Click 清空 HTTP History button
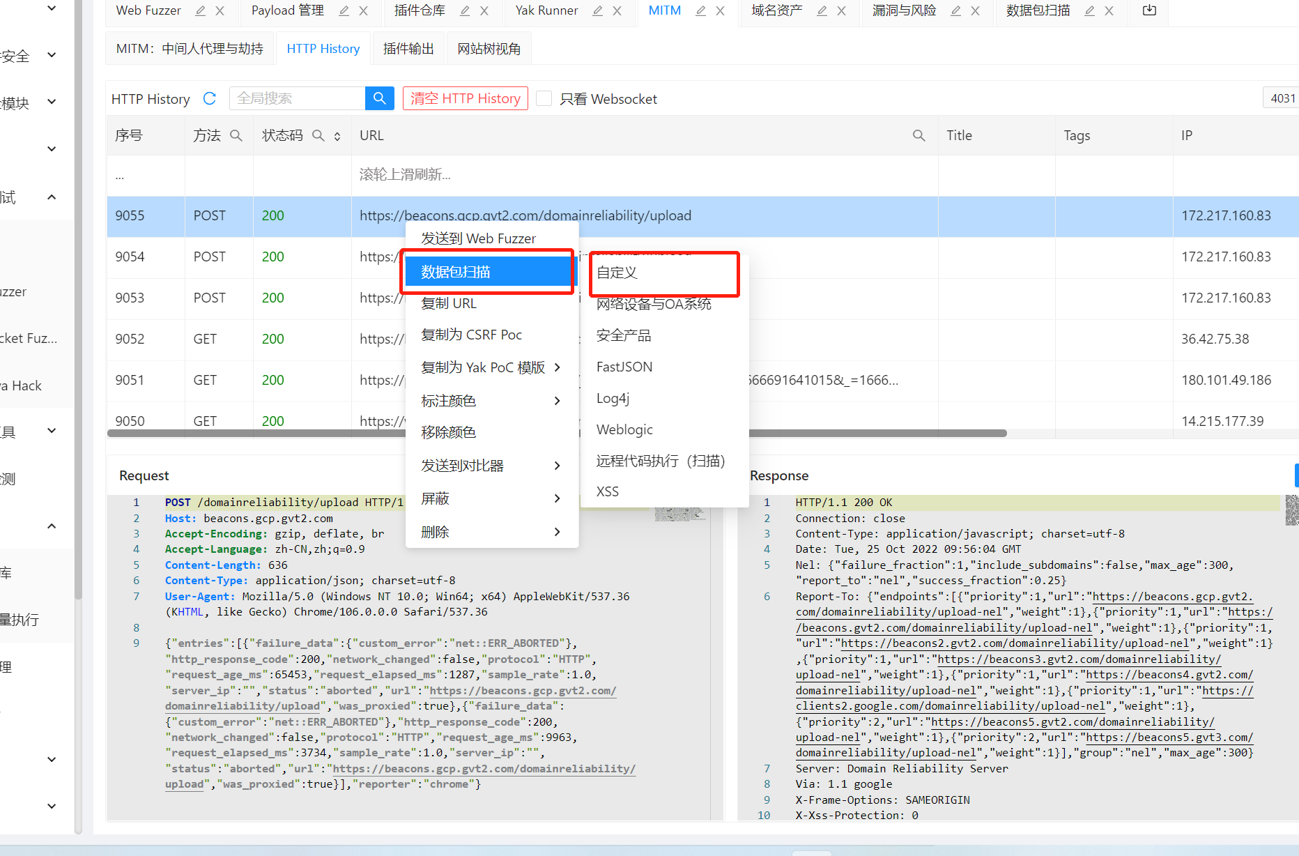The height and width of the screenshot is (856, 1299). 466,98
